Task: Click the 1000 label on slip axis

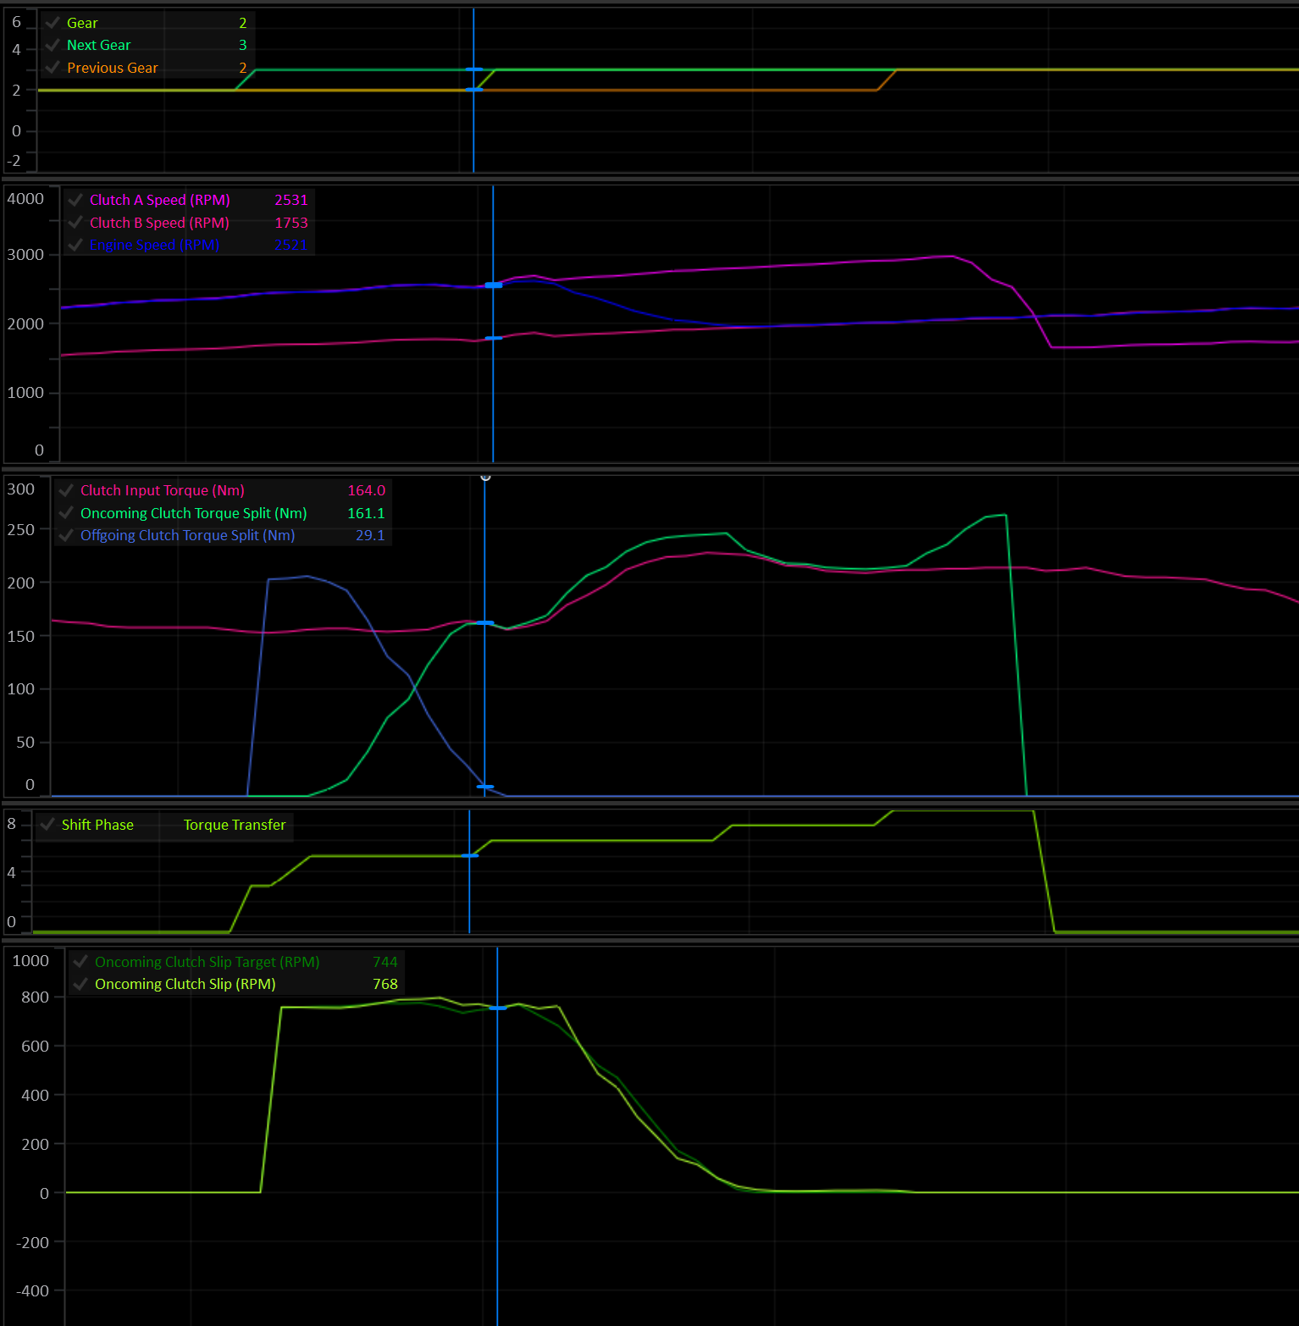Action: 30,961
